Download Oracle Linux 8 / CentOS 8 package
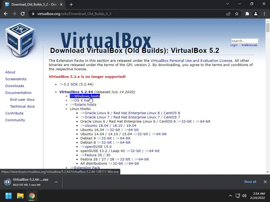 click(130, 113)
